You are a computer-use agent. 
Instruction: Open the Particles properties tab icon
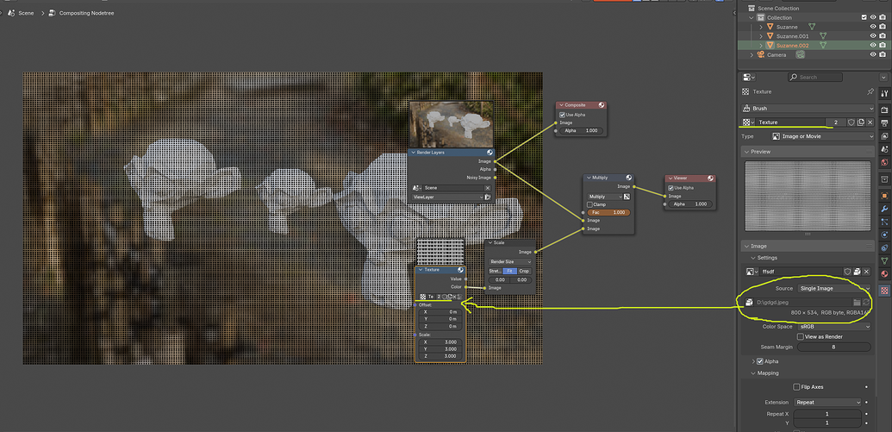pyautogui.click(x=884, y=222)
